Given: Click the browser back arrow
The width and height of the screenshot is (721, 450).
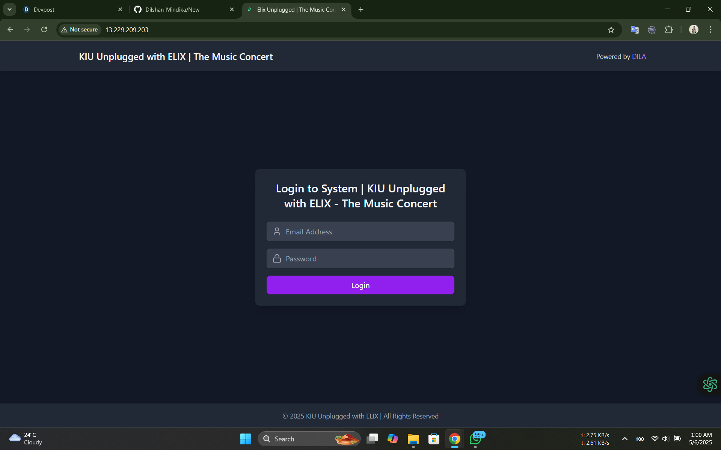Looking at the screenshot, I should tap(11, 30).
